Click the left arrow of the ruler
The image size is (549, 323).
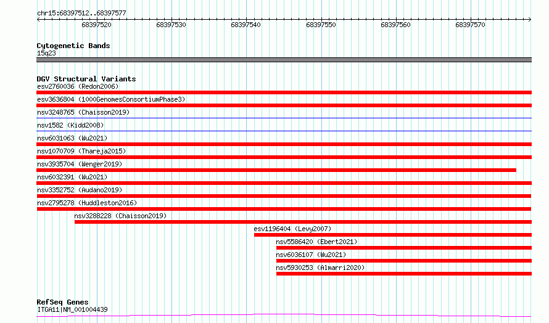(x=38, y=19)
